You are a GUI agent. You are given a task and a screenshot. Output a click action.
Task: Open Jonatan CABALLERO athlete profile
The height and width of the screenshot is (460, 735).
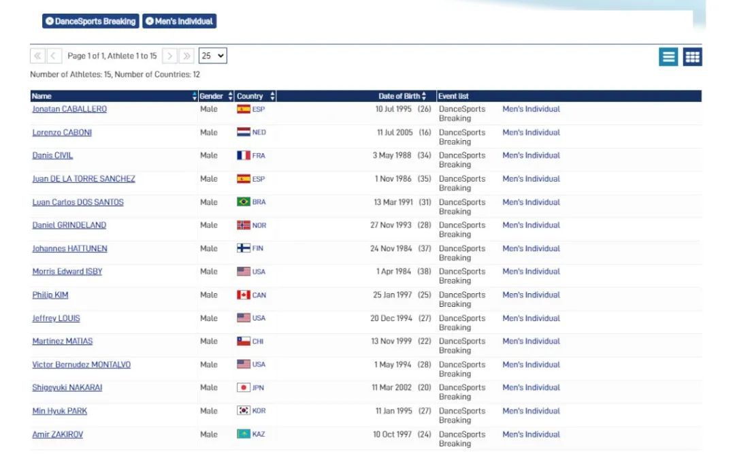coord(69,110)
